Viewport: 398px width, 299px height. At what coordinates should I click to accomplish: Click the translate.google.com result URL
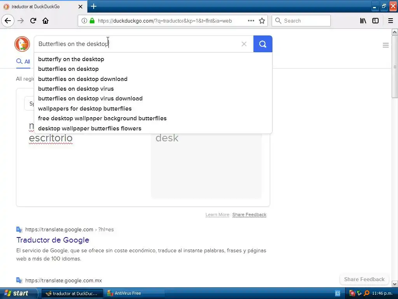(69, 230)
